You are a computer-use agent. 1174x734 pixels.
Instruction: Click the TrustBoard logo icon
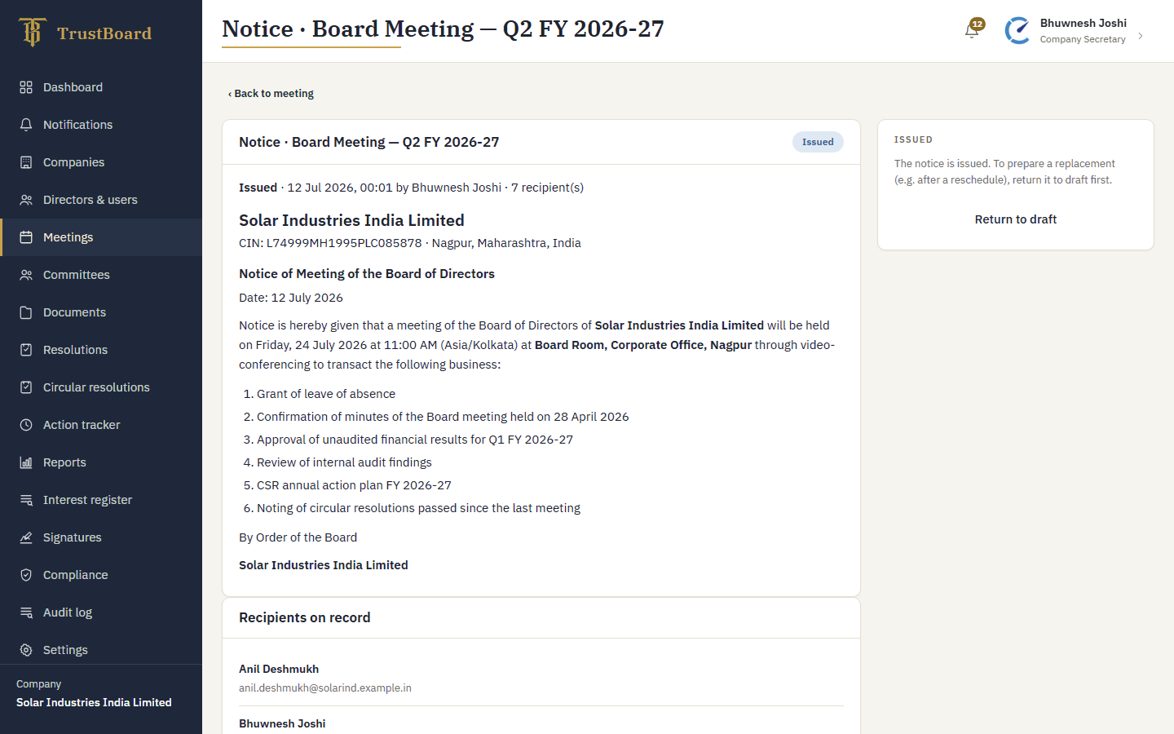32,33
